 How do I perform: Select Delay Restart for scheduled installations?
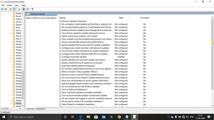click(78, 104)
